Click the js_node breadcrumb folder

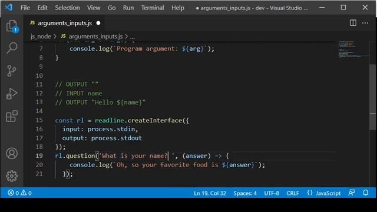tap(41, 37)
